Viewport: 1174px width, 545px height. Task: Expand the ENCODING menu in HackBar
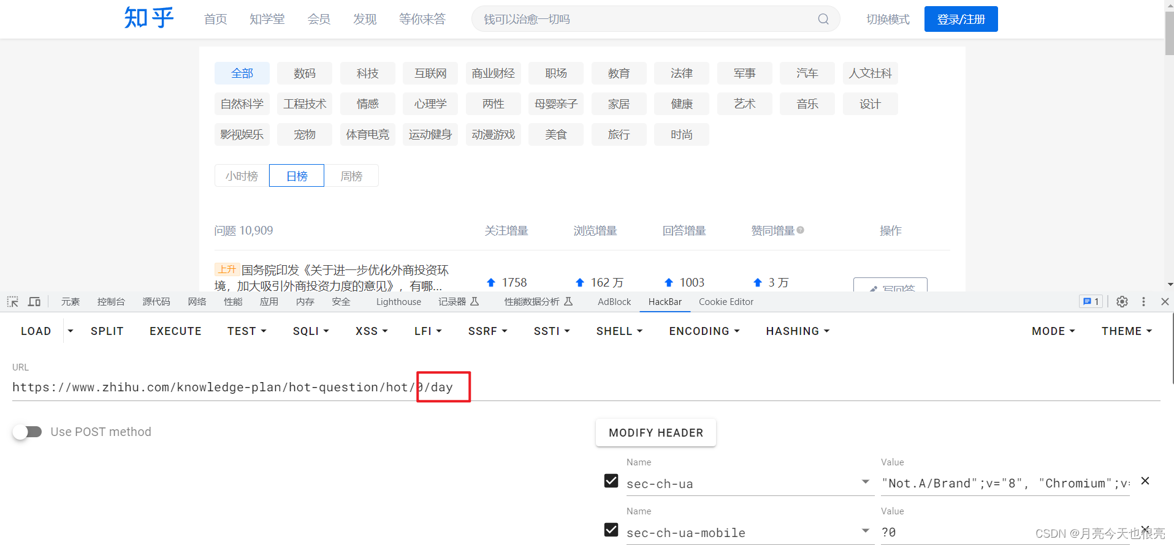(x=704, y=331)
